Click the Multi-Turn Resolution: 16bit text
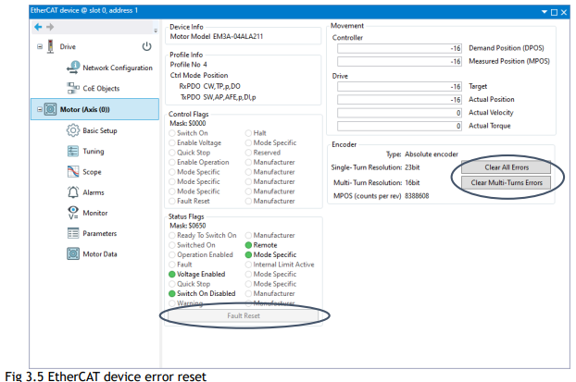This screenshot has width=576, height=382. (x=376, y=183)
